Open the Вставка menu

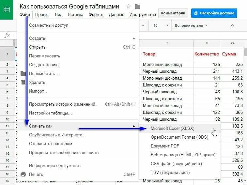pyautogui.click(x=75, y=14)
